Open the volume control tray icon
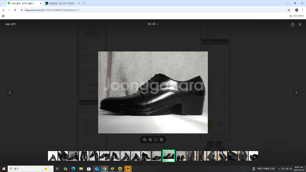This screenshot has height=172, width=306. click(287, 169)
